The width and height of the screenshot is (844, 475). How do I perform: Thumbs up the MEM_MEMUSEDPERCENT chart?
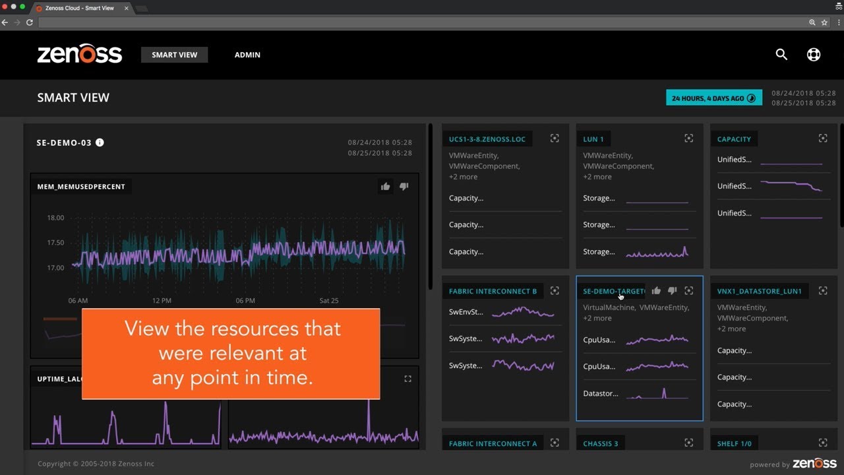click(x=385, y=187)
